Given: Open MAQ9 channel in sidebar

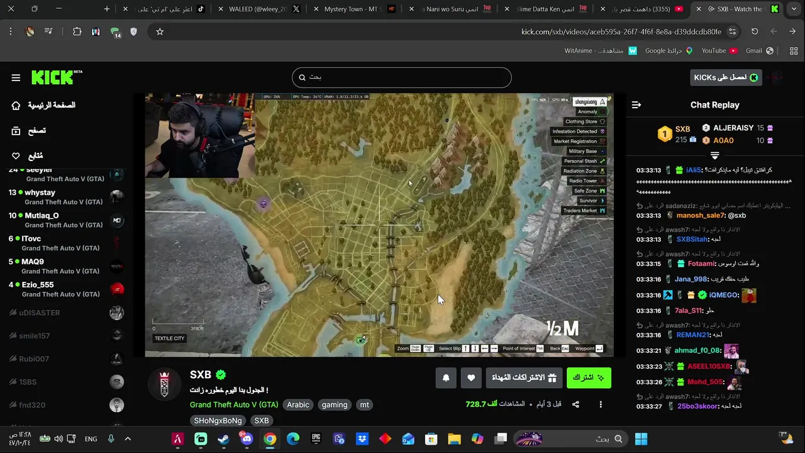Looking at the screenshot, I should tap(65, 266).
